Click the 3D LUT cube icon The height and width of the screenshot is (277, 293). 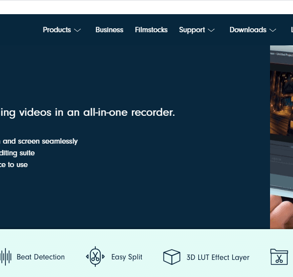coord(171,257)
